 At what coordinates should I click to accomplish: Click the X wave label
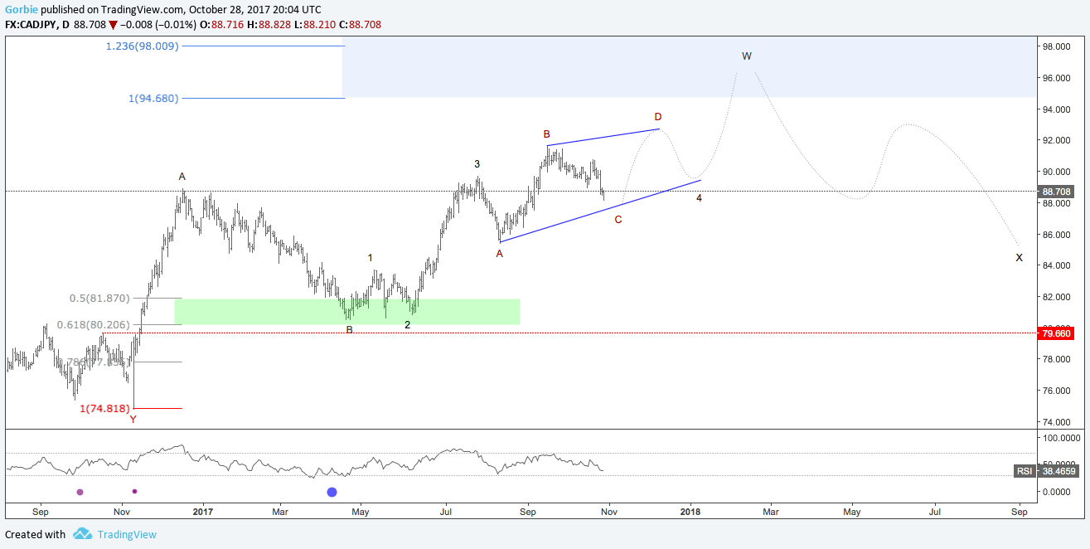click(x=1020, y=258)
